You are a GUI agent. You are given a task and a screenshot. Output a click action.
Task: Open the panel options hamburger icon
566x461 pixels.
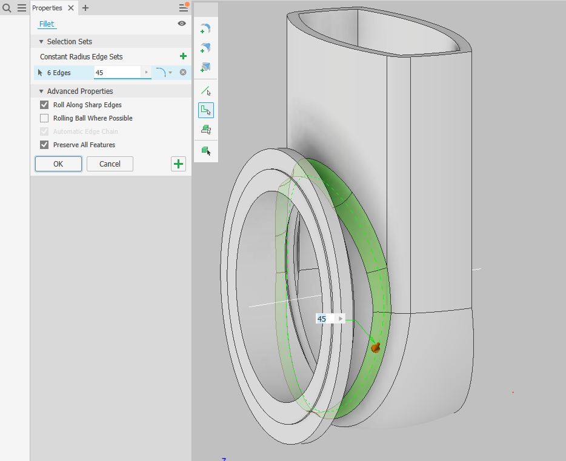tap(183, 7)
